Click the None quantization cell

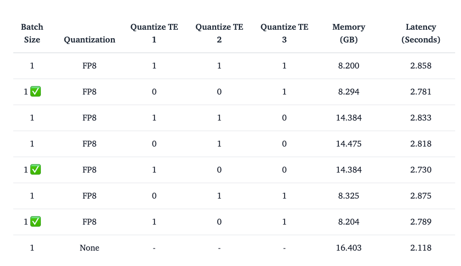pyautogui.click(x=89, y=247)
